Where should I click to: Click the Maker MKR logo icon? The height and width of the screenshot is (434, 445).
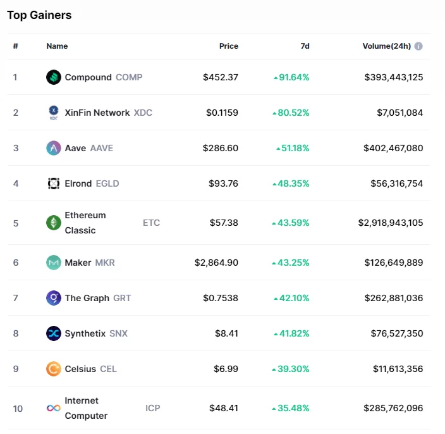click(x=54, y=263)
